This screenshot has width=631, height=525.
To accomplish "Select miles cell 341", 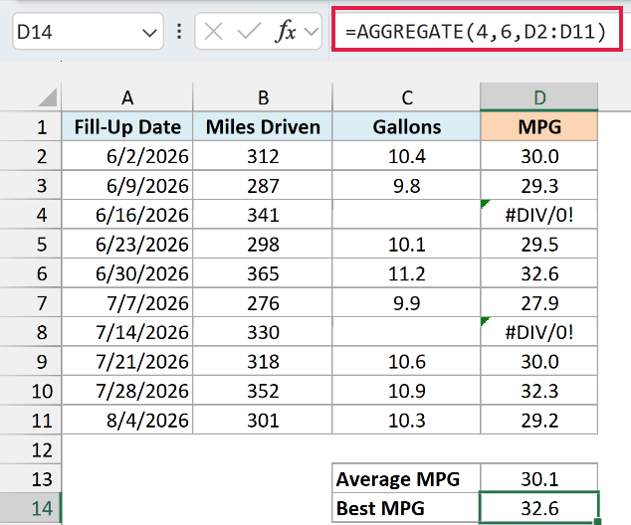I will pyautogui.click(x=263, y=215).
